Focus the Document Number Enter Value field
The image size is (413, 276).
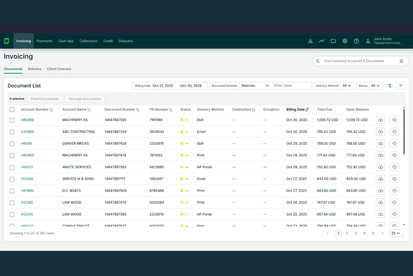[x=292, y=86]
